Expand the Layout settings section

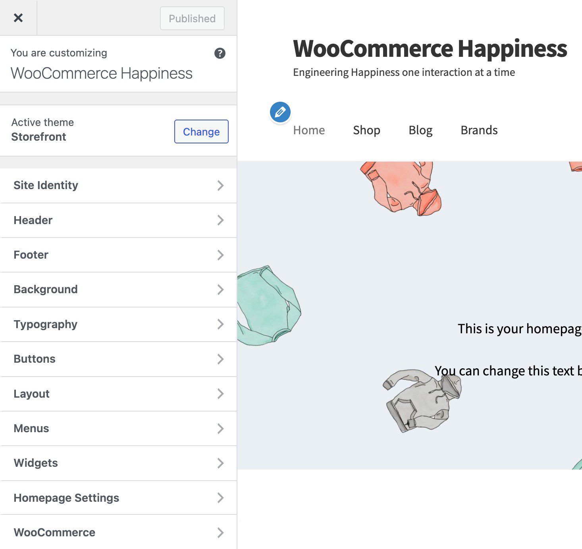pos(118,394)
